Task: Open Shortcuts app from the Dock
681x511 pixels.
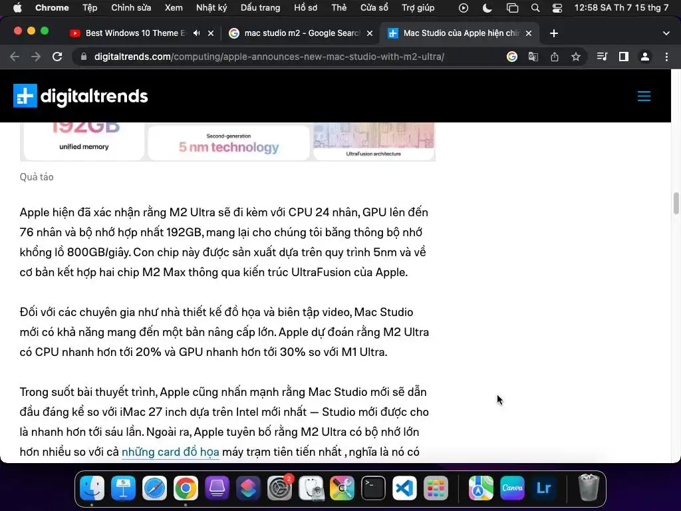Action: [x=248, y=488]
